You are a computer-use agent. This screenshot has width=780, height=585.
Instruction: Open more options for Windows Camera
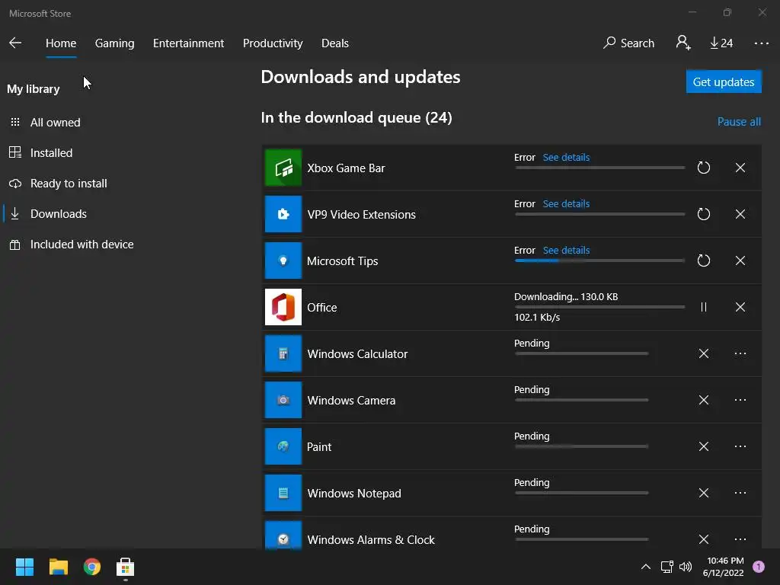(740, 400)
